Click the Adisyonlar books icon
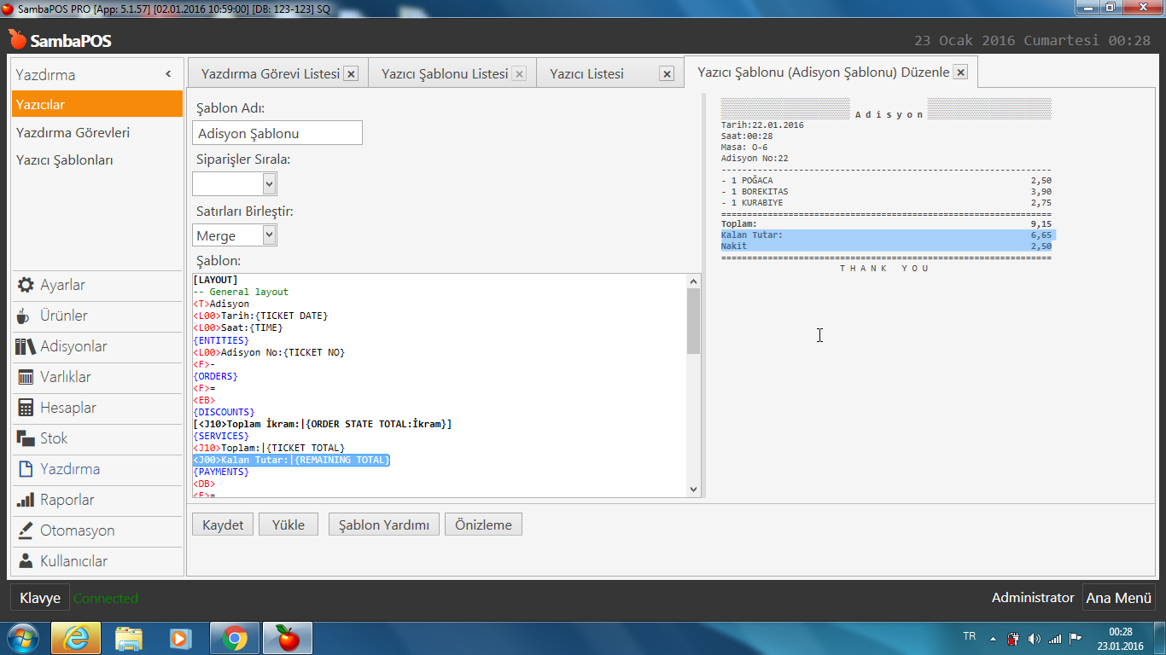This screenshot has width=1166, height=655. click(x=26, y=346)
